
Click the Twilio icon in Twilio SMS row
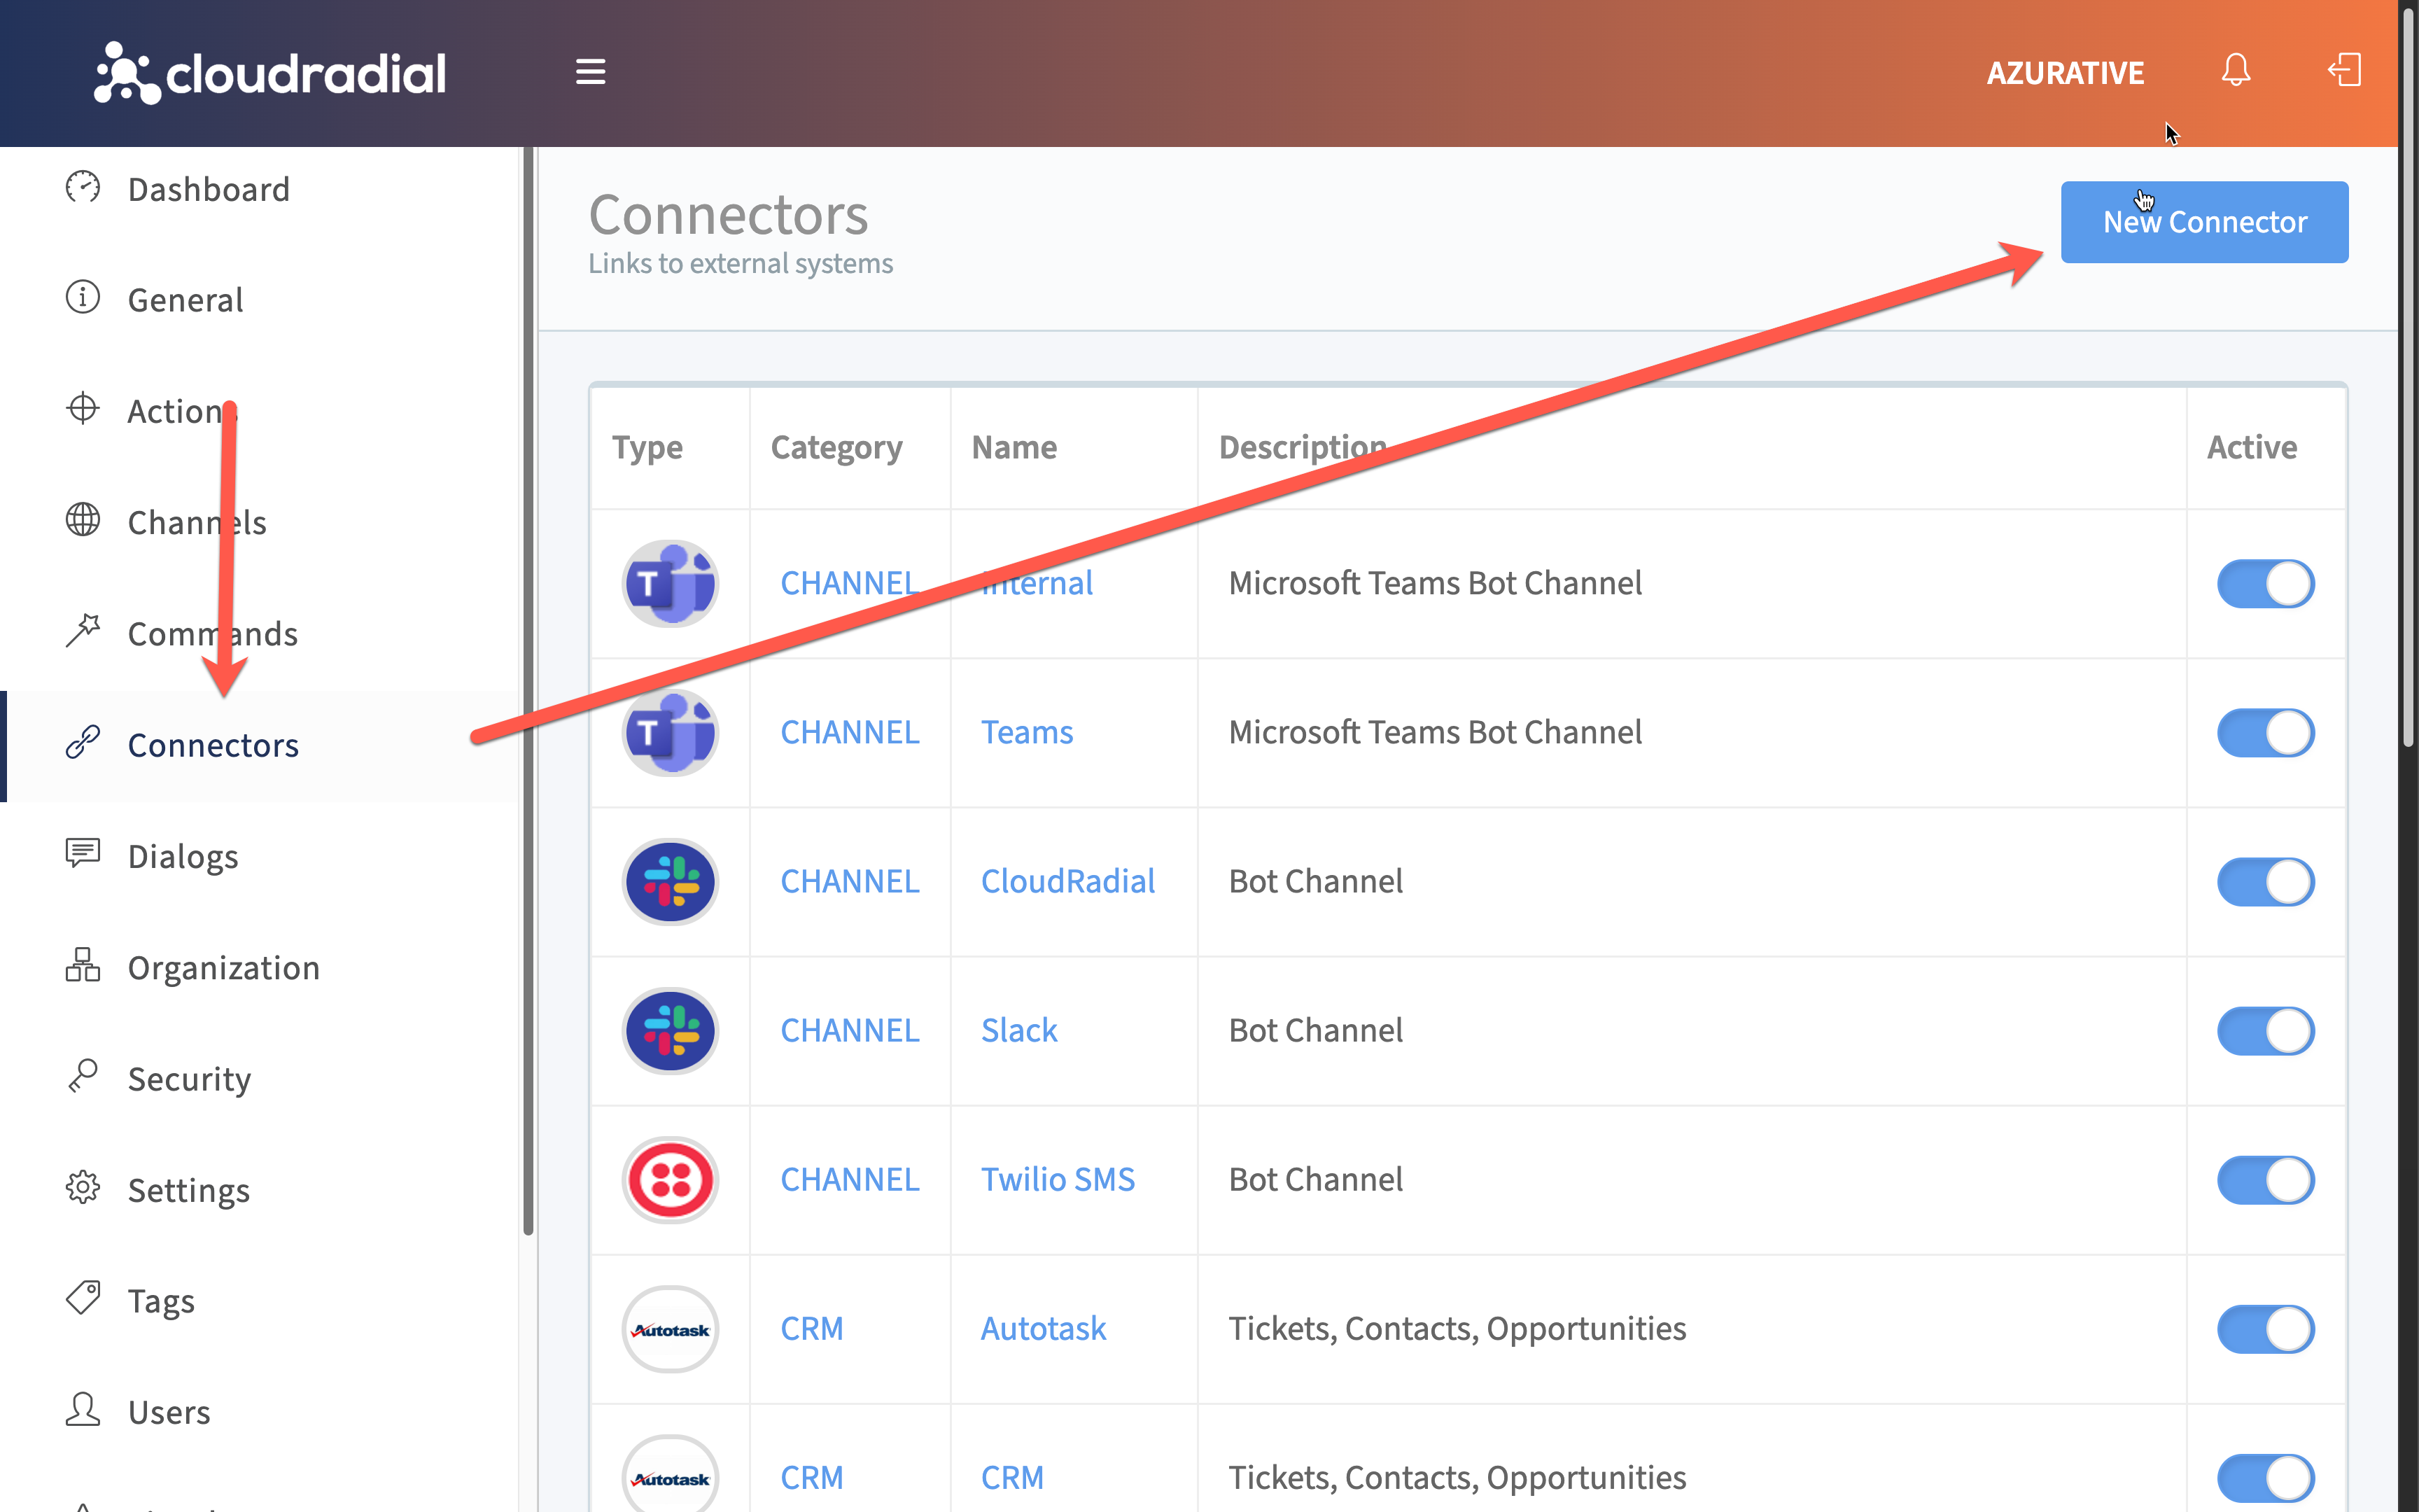[x=671, y=1180]
